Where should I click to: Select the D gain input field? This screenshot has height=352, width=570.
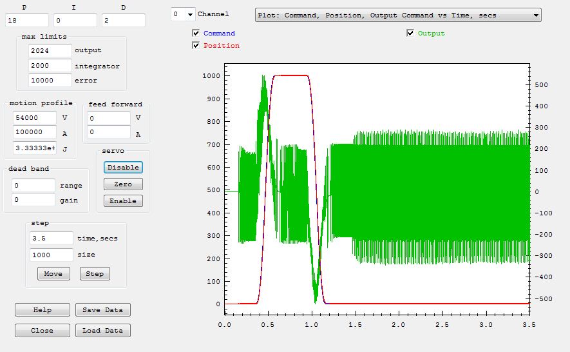tap(123, 21)
